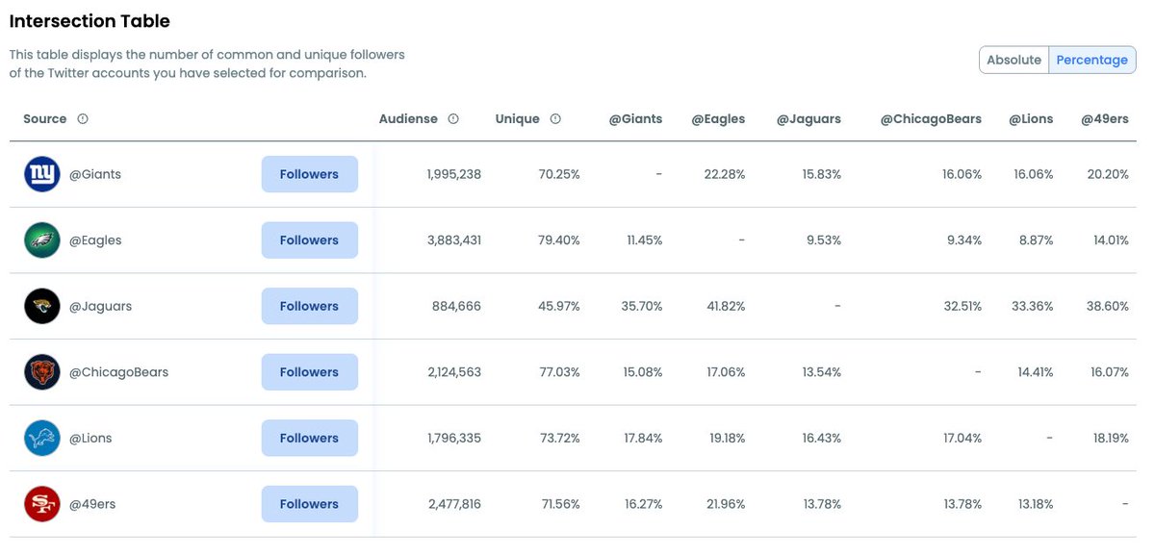Viewport: 1155px width, 555px height.
Task: Click audience value 1,796,335
Action: [454, 438]
